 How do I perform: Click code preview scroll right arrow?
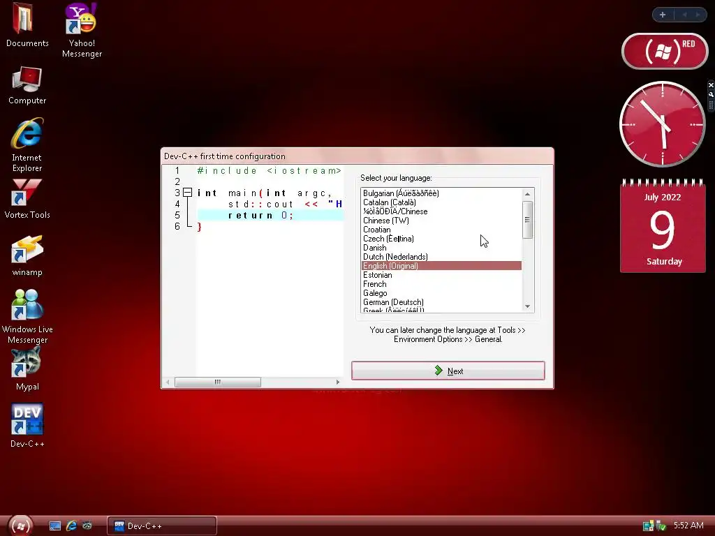click(x=337, y=382)
